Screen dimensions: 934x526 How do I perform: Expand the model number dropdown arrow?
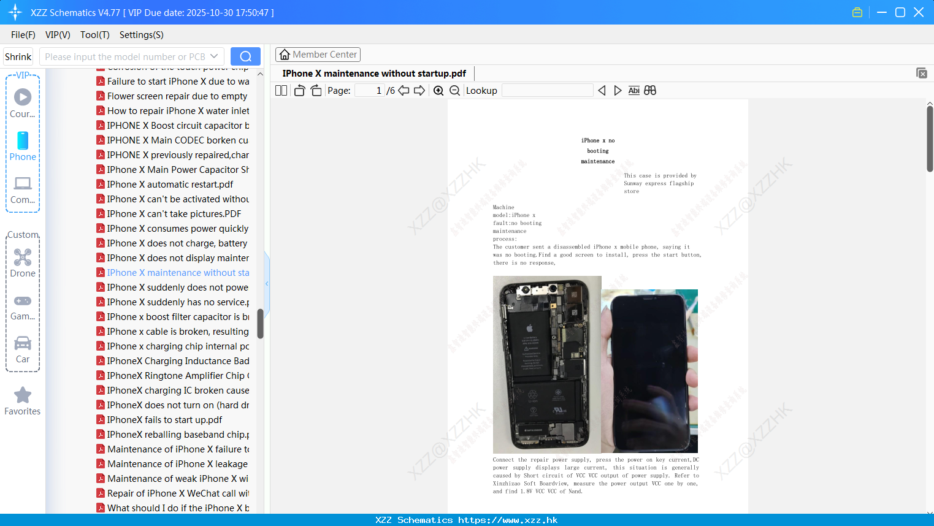[x=214, y=56]
